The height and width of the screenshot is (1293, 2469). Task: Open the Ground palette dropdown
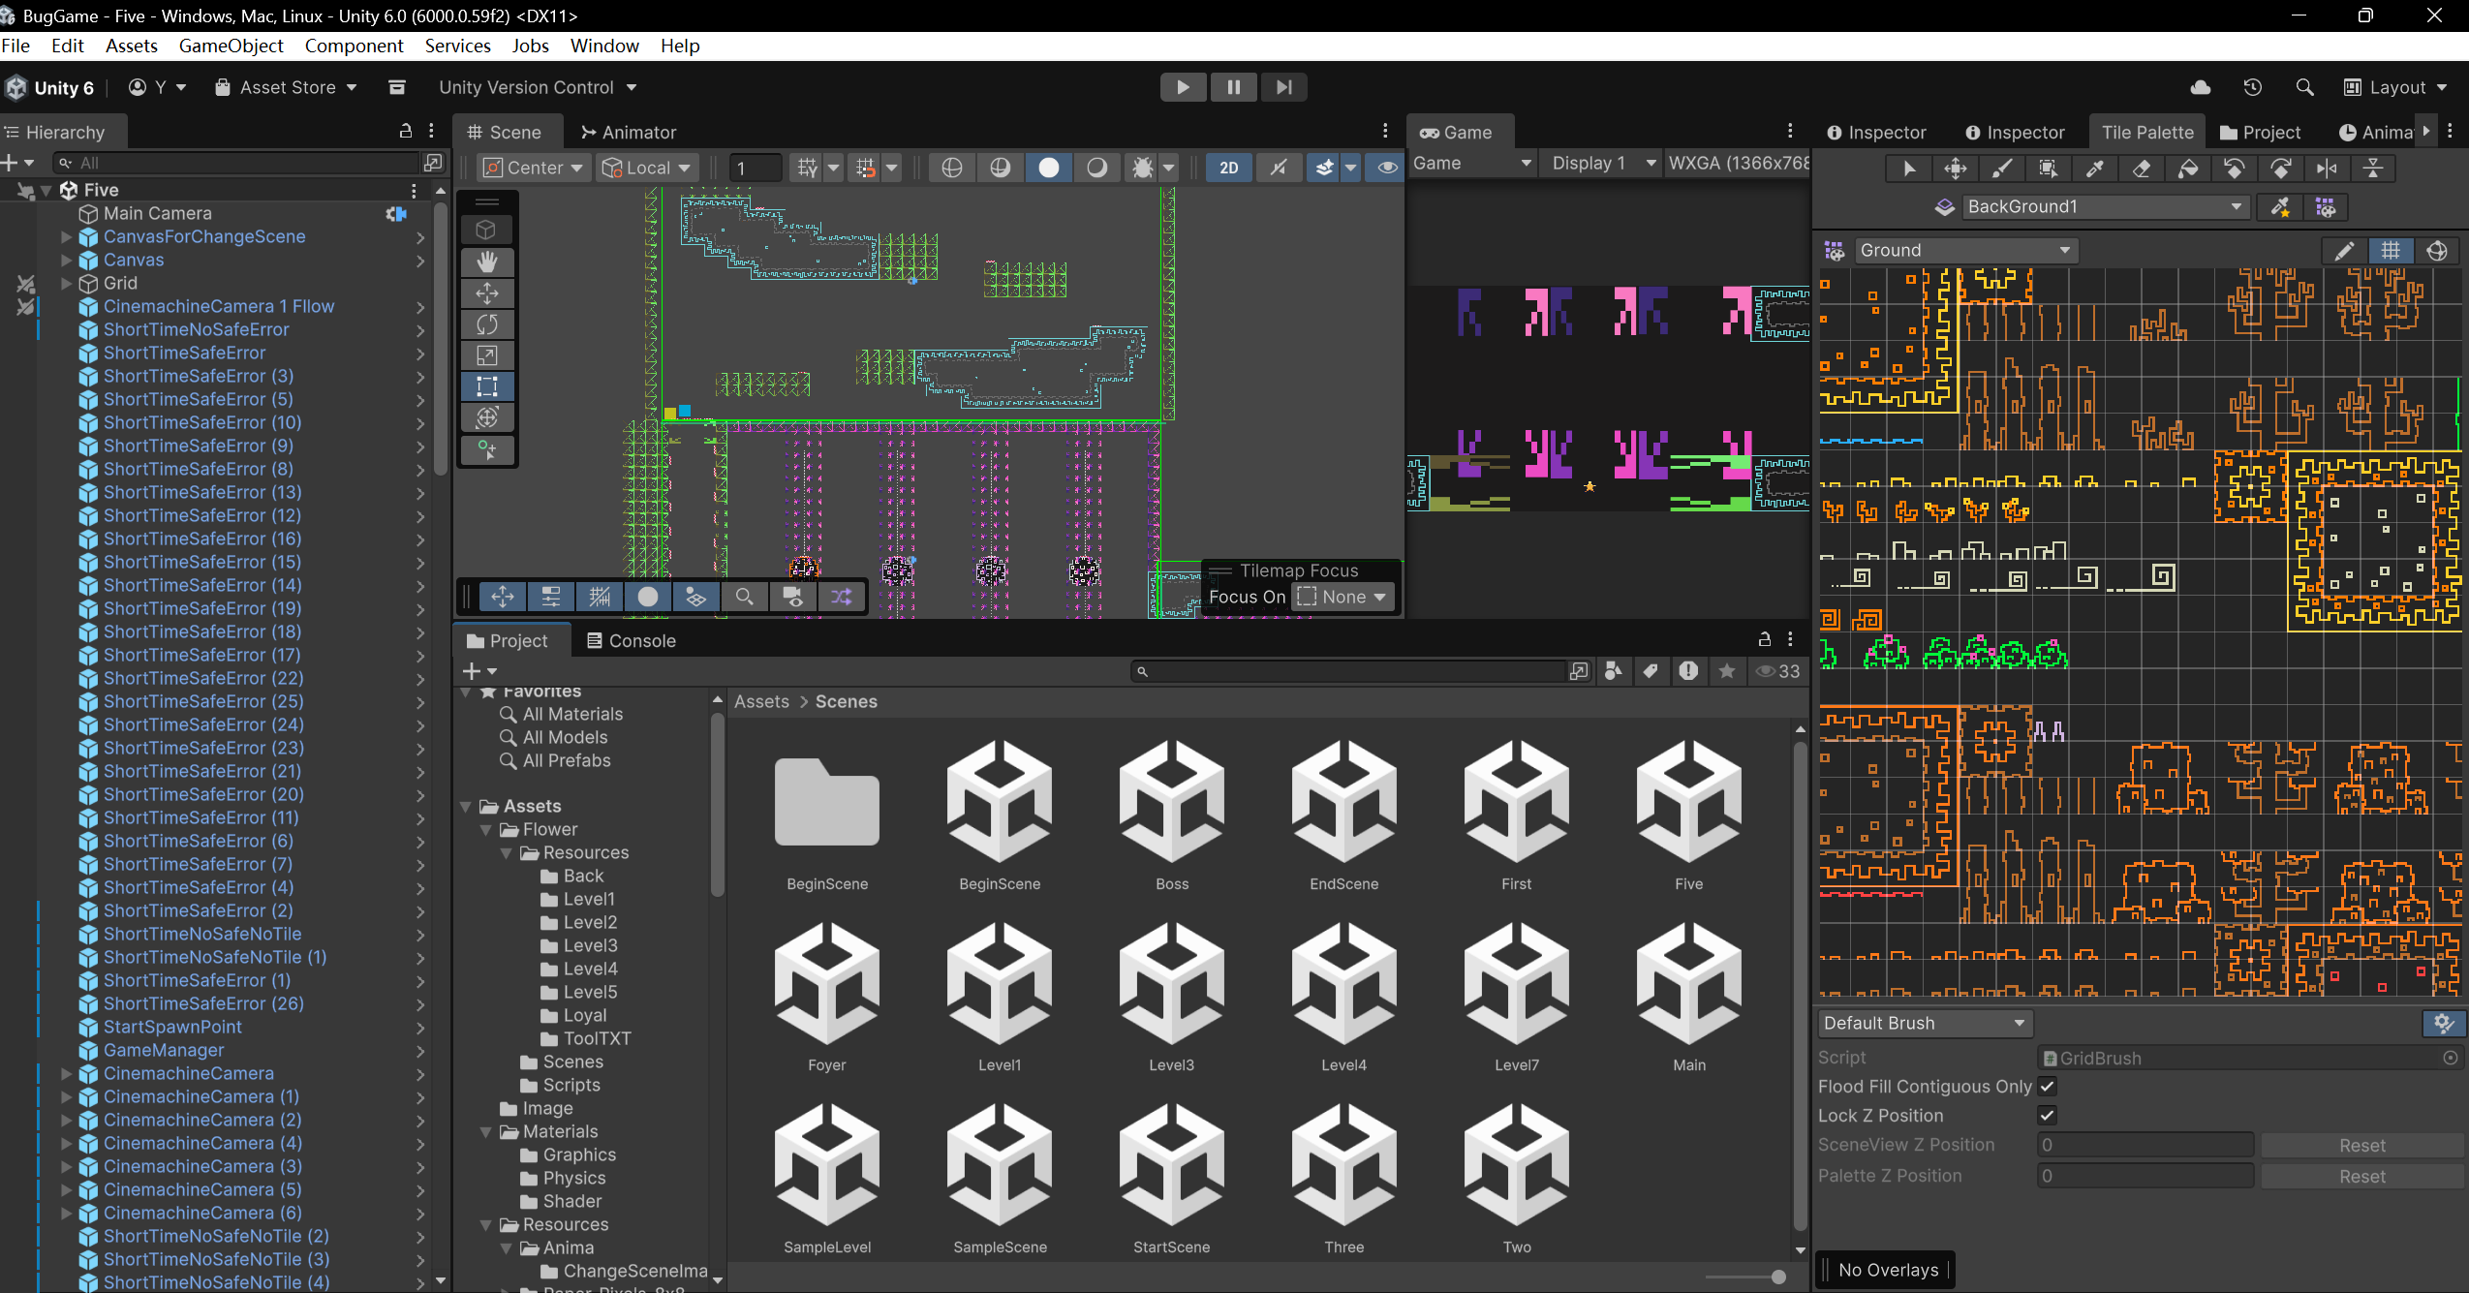pyautogui.click(x=1965, y=251)
